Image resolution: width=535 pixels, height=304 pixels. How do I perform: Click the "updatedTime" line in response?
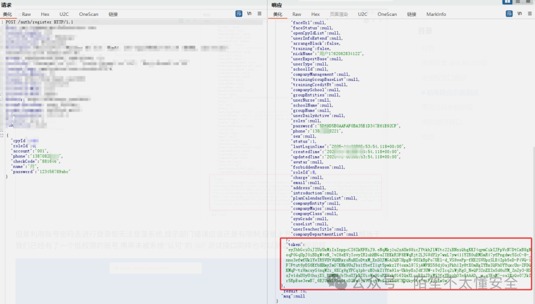[x=346, y=157]
